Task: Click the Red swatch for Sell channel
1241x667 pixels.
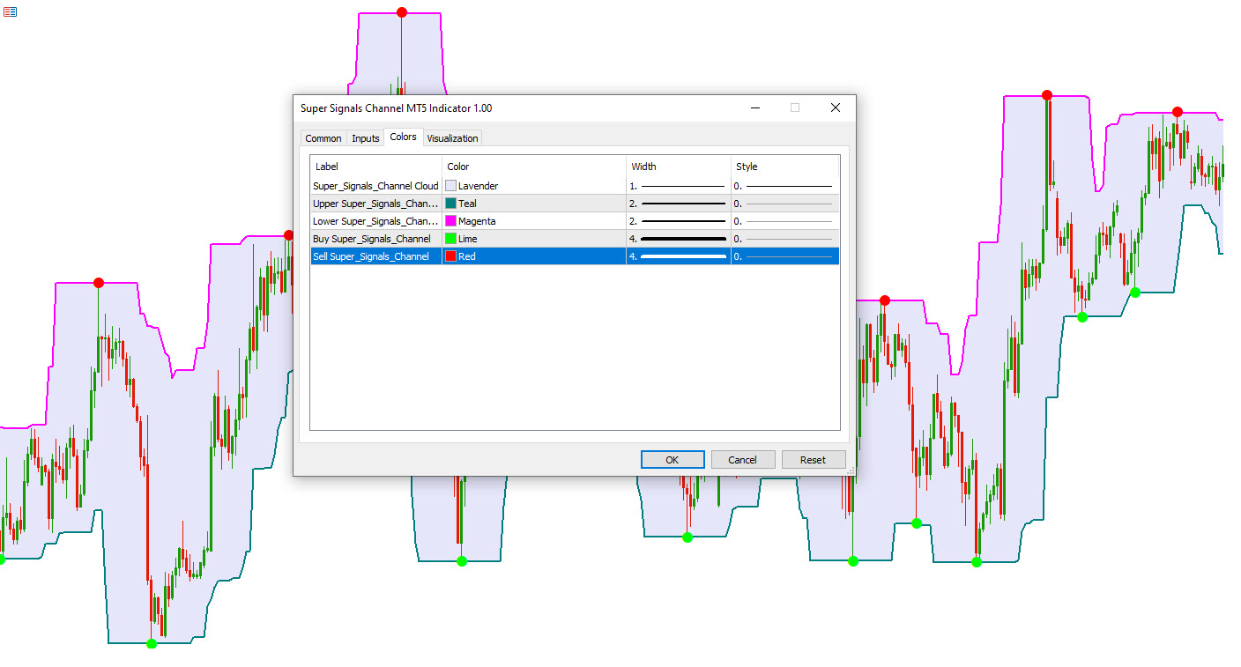Action: point(453,256)
